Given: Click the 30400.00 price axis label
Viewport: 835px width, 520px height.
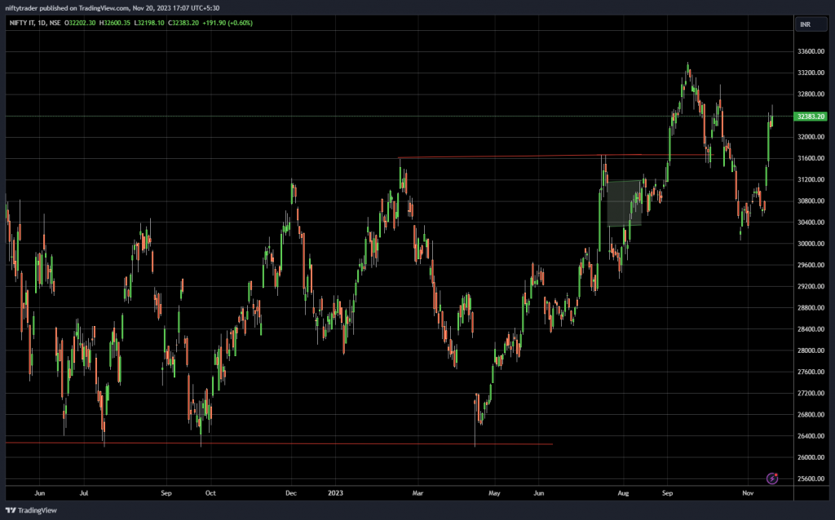Looking at the screenshot, I should [x=811, y=223].
